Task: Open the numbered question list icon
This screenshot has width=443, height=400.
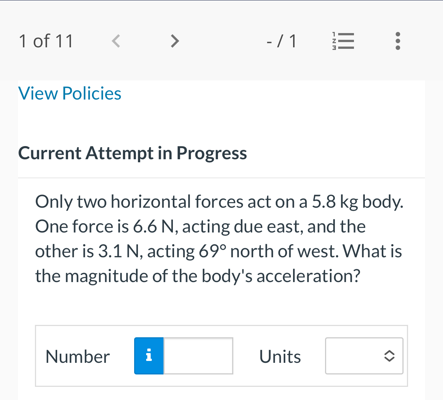Action: pos(343,41)
